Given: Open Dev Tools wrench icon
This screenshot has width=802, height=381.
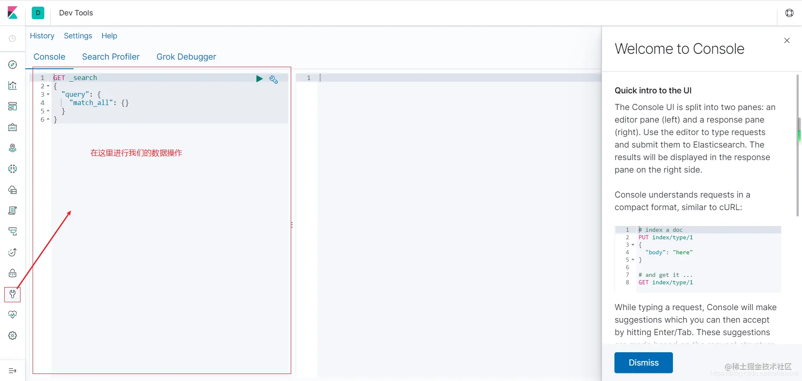Looking at the screenshot, I should pyautogui.click(x=13, y=294).
